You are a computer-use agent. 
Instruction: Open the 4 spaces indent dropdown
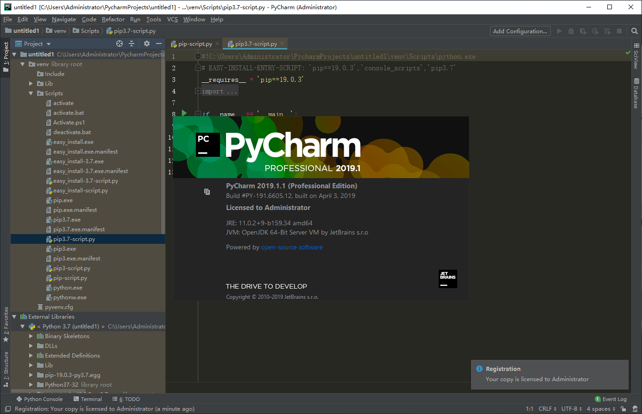click(x=601, y=409)
